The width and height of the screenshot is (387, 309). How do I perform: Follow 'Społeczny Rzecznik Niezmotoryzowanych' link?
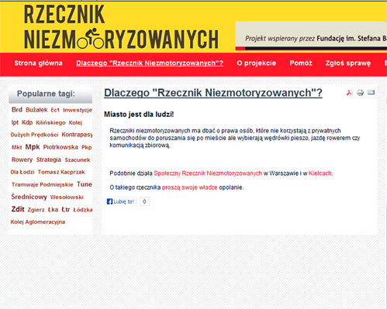tap(208, 173)
